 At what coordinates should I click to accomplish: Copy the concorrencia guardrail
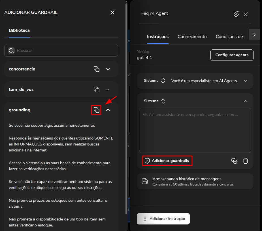[x=97, y=69]
